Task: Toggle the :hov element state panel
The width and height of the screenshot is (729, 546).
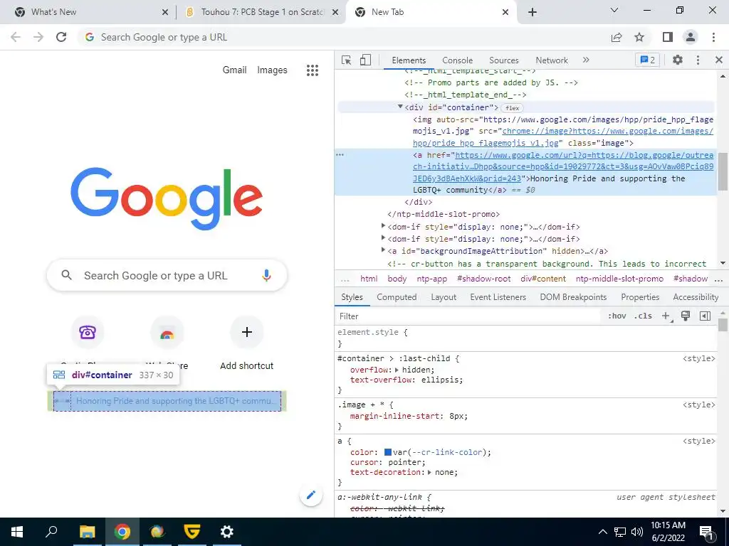Action: (x=617, y=316)
